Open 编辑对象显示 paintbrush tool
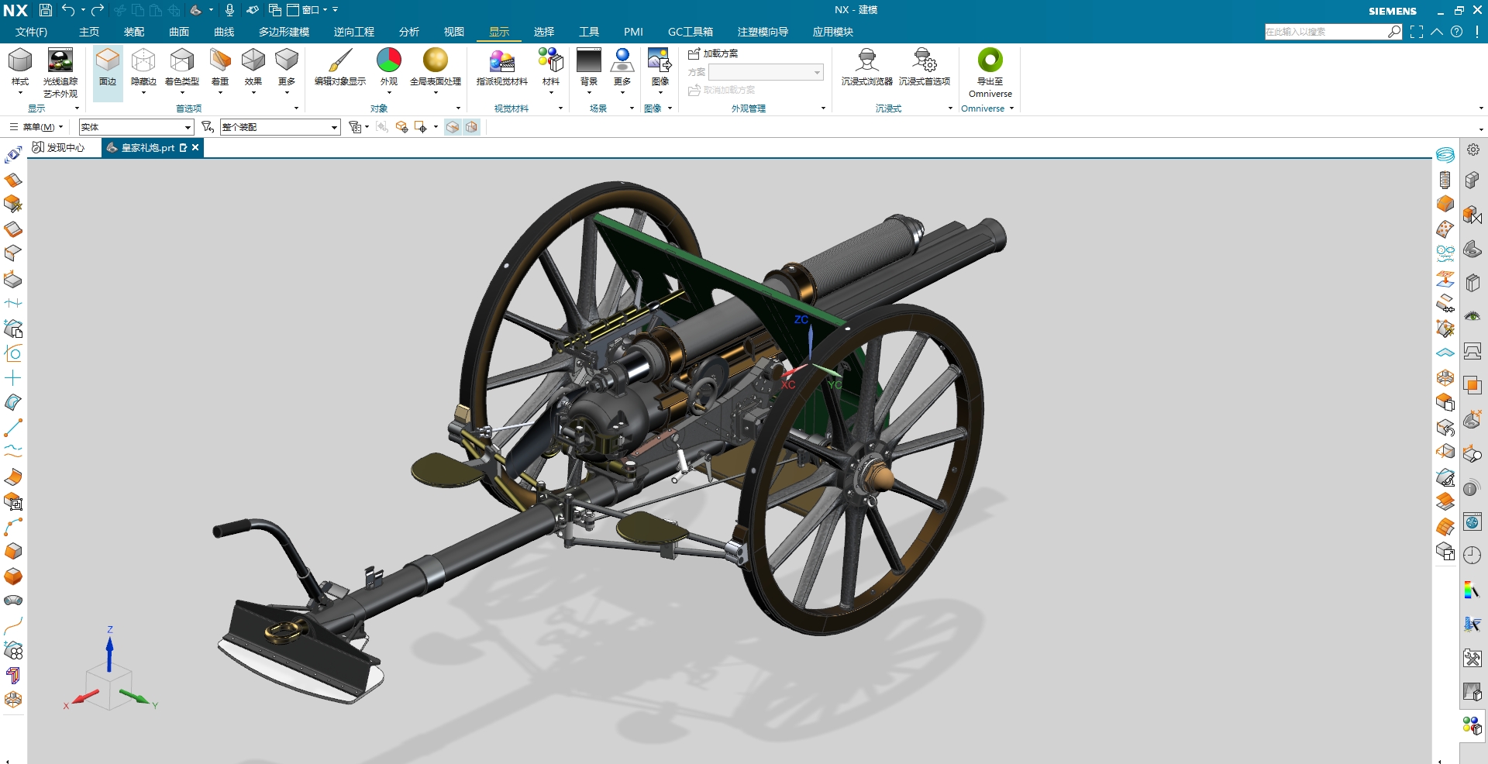 pos(339,61)
